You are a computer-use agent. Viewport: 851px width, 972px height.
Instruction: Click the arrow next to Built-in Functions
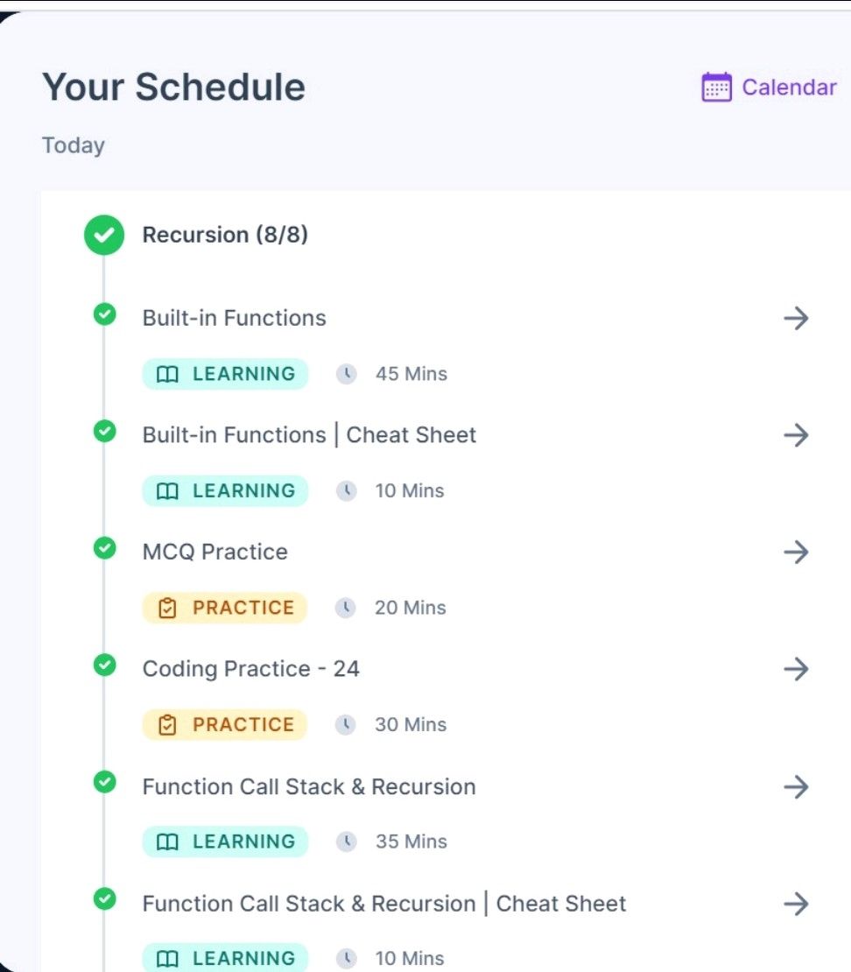click(797, 318)
